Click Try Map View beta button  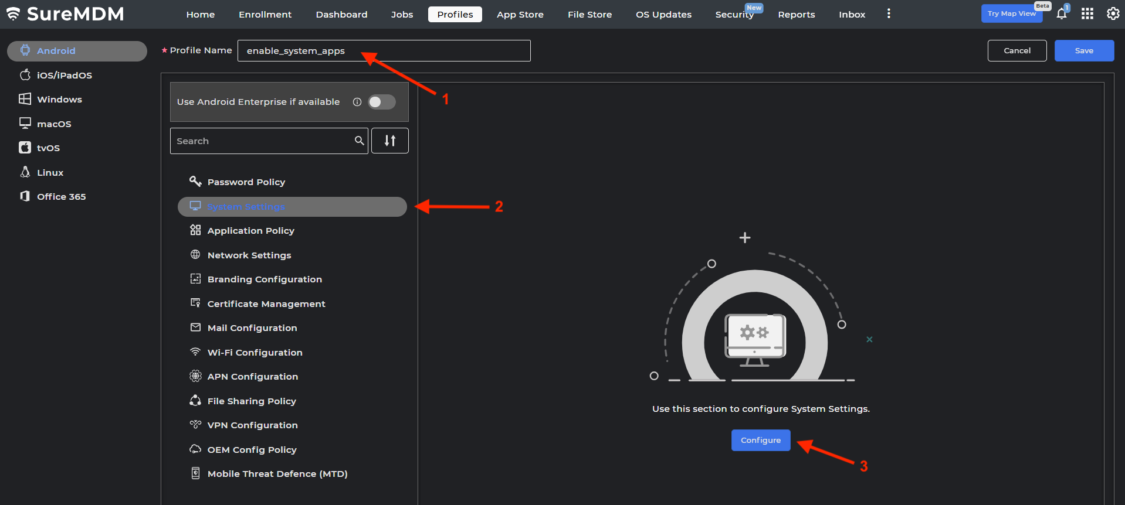click(1011, 14)
